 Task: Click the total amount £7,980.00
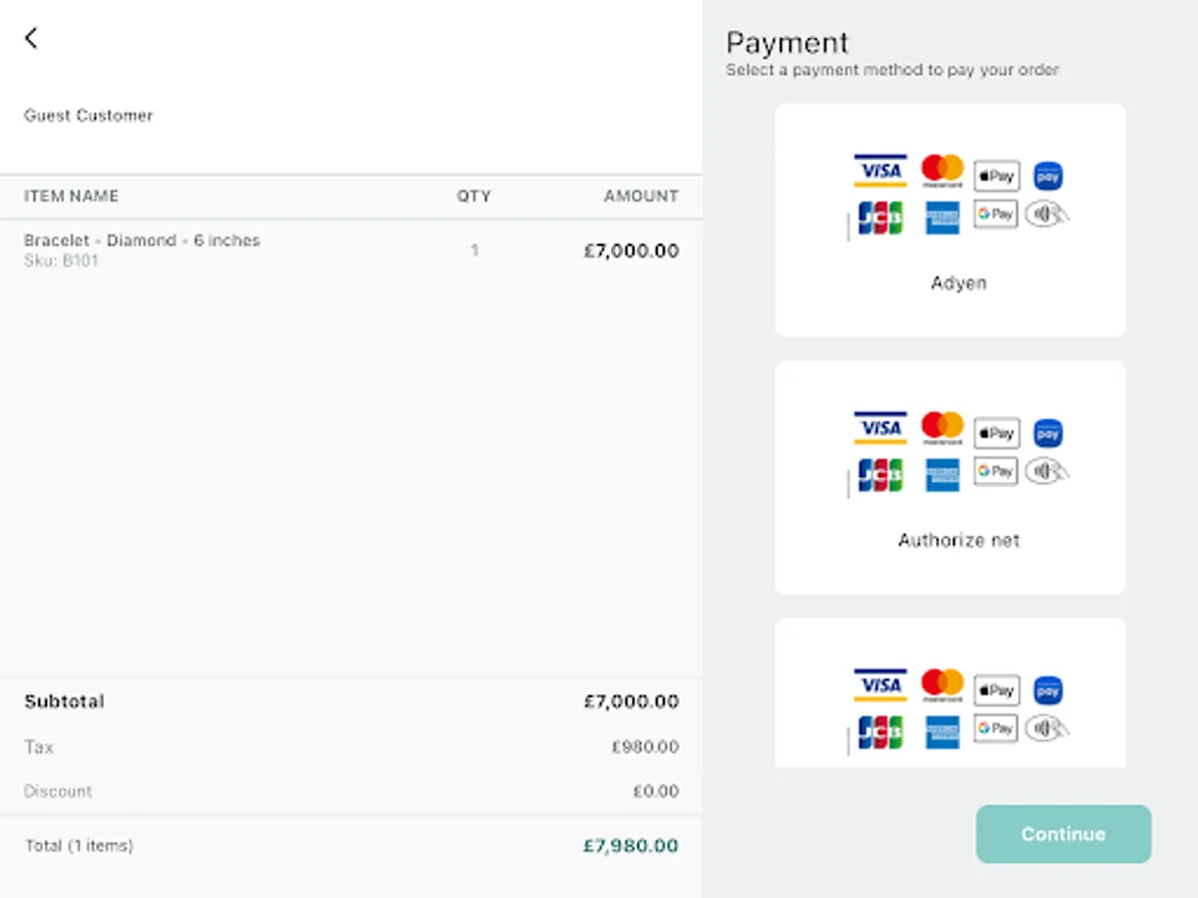tap(630, 846)
